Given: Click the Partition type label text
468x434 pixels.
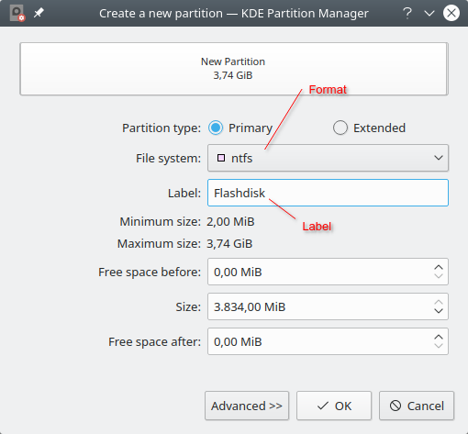Looking at the screenshot, I should [x=162, y=128].
